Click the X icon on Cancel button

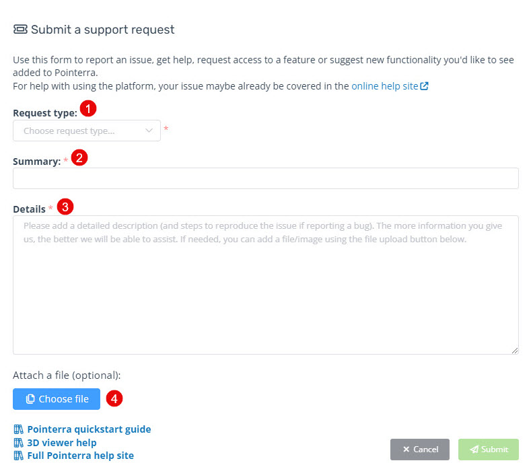coord(406,450)
